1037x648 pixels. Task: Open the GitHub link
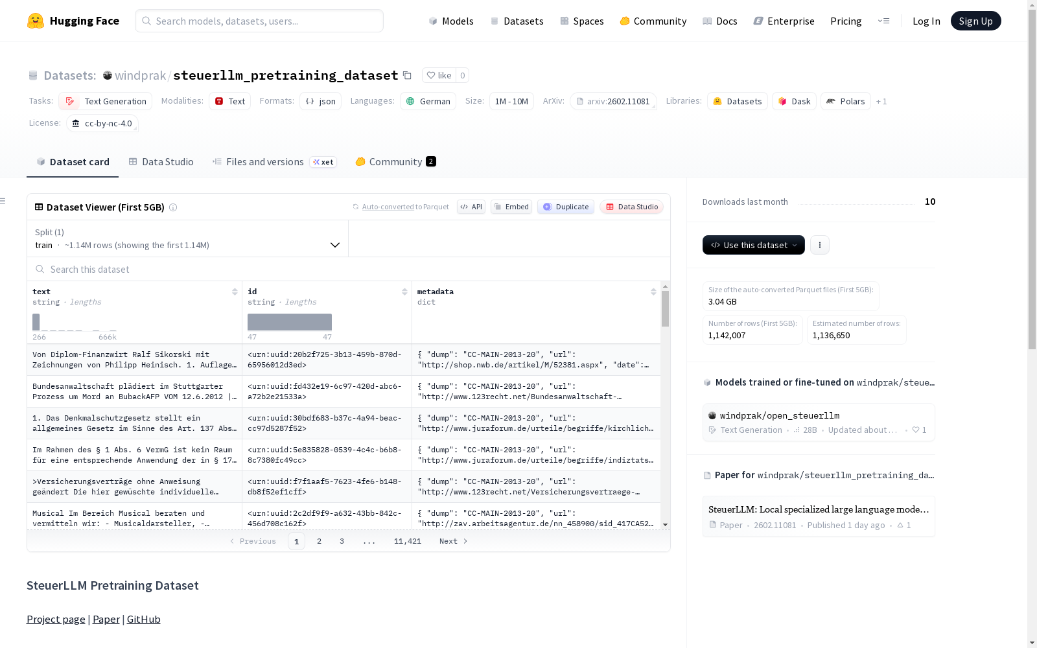click(x=144, y=619)
